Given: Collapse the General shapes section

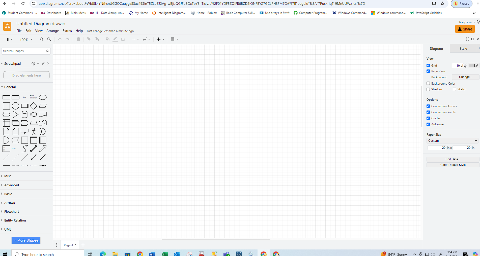Looking at the screenshot, I should tap(10, 87).
